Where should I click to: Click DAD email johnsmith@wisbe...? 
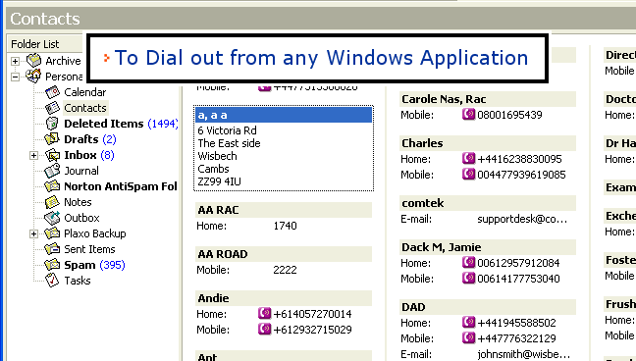click(x=524, y=354)
